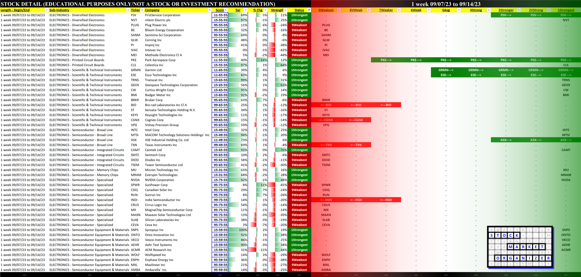The image size is (581, 277).
Task: Open the 1Strongest column filter dropdown
Action: coord(578,10)
